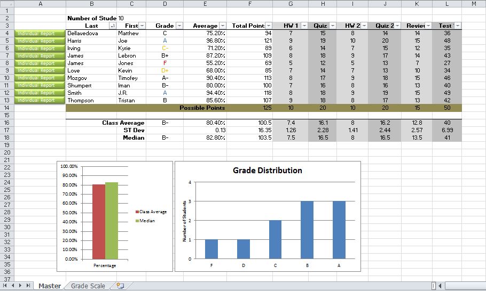Image resolution: width=486 pixels, height=291 pixels.
Task: Open the Last column filter dropdown
Action: point(112,26)
